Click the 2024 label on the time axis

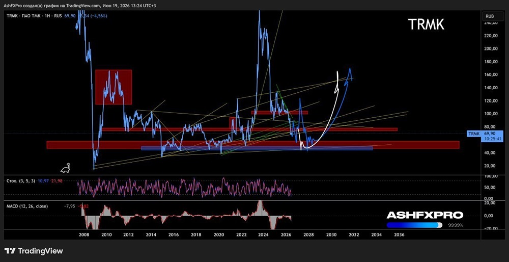tap(263, 234)
